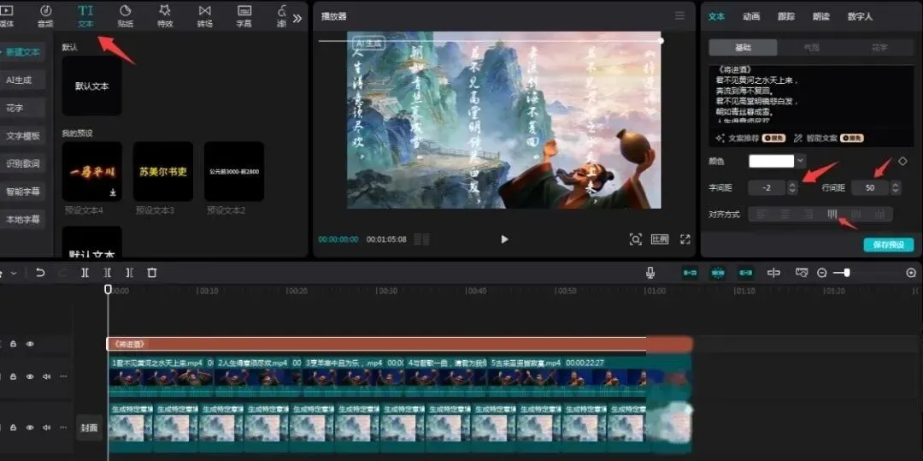Open the 字幕 captions tab
This screenshot has height=461, width=923.
coord(244,16)
